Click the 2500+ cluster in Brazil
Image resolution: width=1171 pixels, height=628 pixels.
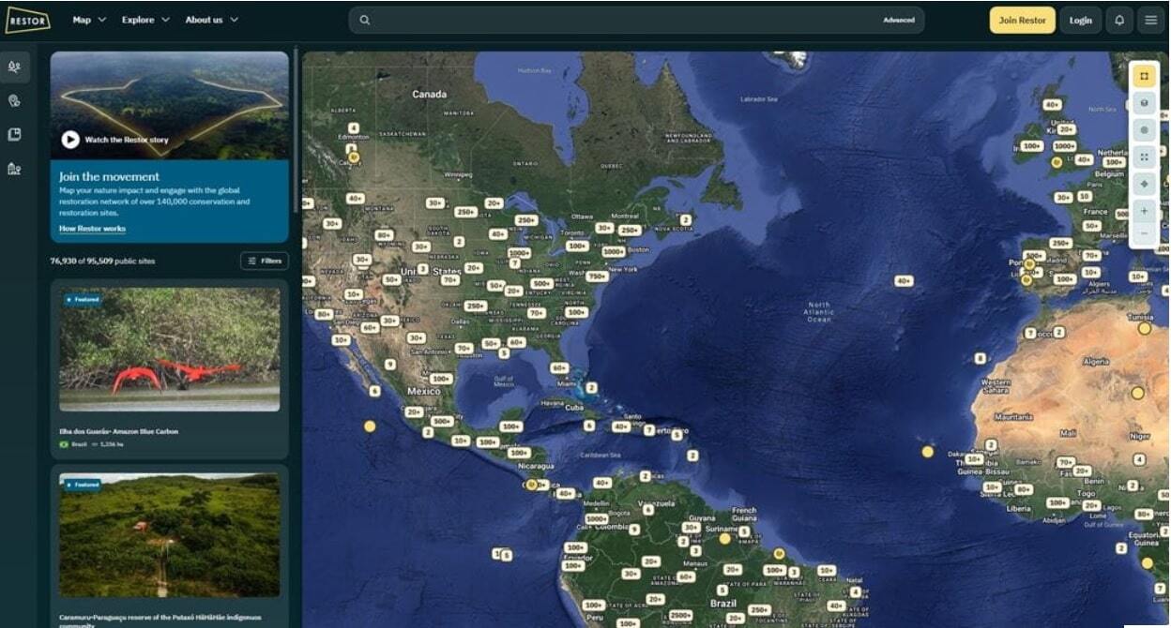click(681, 615)
